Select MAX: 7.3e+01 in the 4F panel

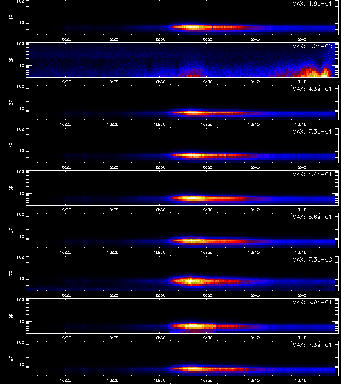coord(312,131)
